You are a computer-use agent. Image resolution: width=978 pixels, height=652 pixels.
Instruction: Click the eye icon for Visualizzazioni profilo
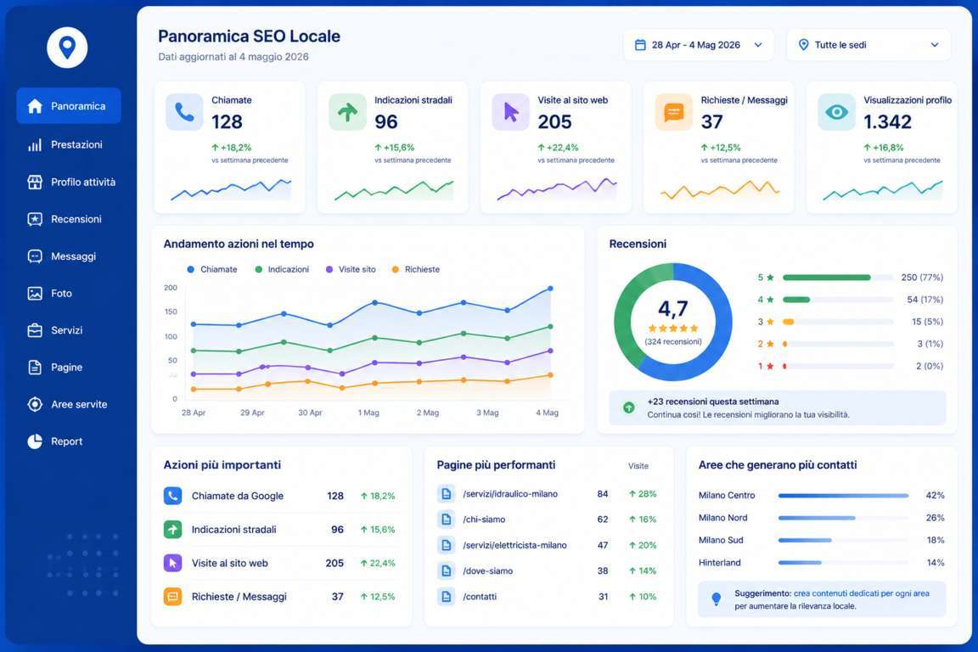click(x=836, y=112)
